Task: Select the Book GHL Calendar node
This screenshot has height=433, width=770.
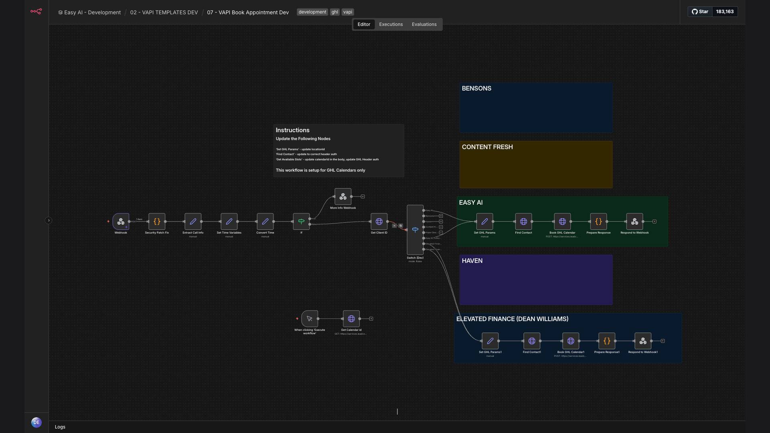Action: tap(562, 221)
